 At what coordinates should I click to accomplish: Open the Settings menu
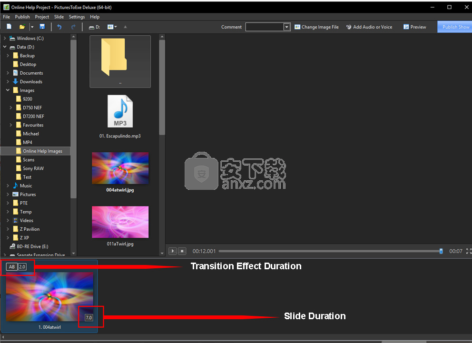point(77,17)
